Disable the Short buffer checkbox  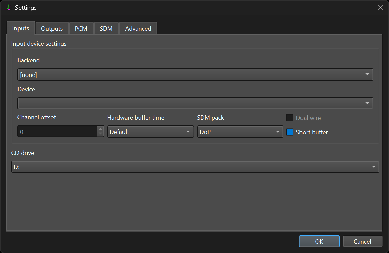point(290,132)
